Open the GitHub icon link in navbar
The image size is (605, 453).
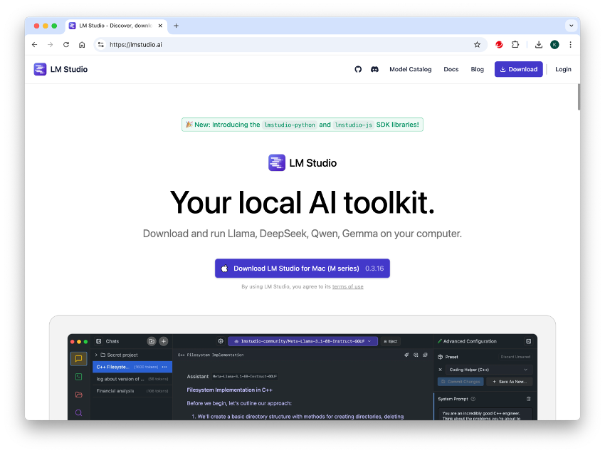click(358, 70)
